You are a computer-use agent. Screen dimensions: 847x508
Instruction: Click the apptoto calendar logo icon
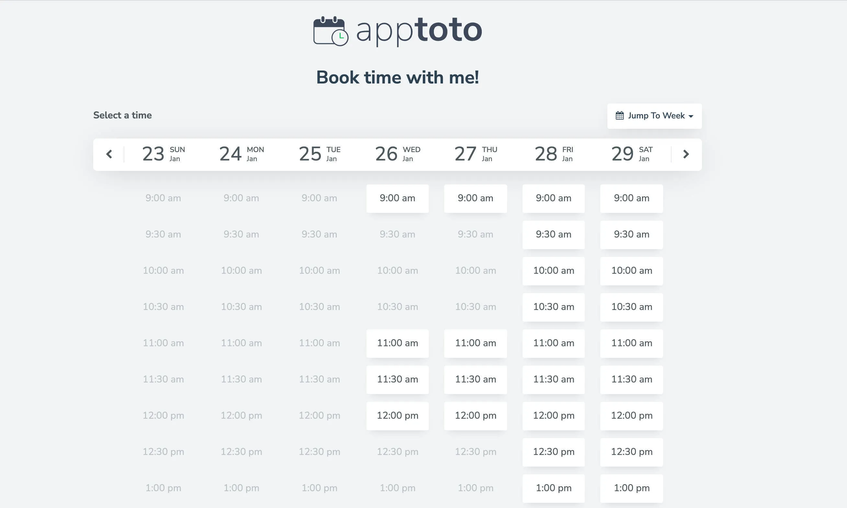[x=331, y=31]
